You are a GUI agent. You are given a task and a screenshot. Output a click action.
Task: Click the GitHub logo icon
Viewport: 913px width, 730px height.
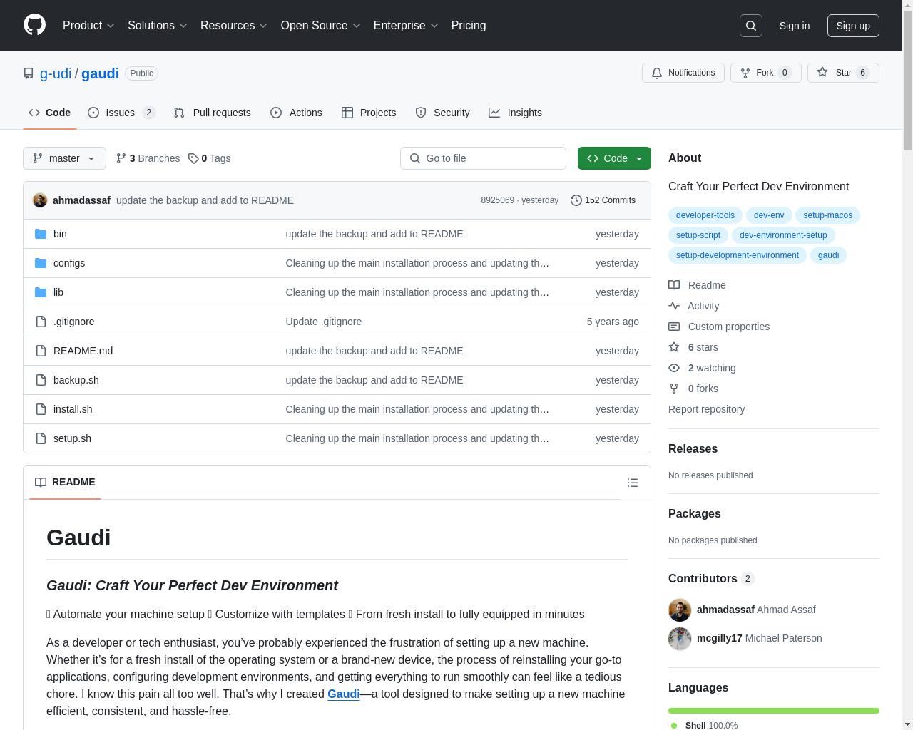tap(34, 25)
